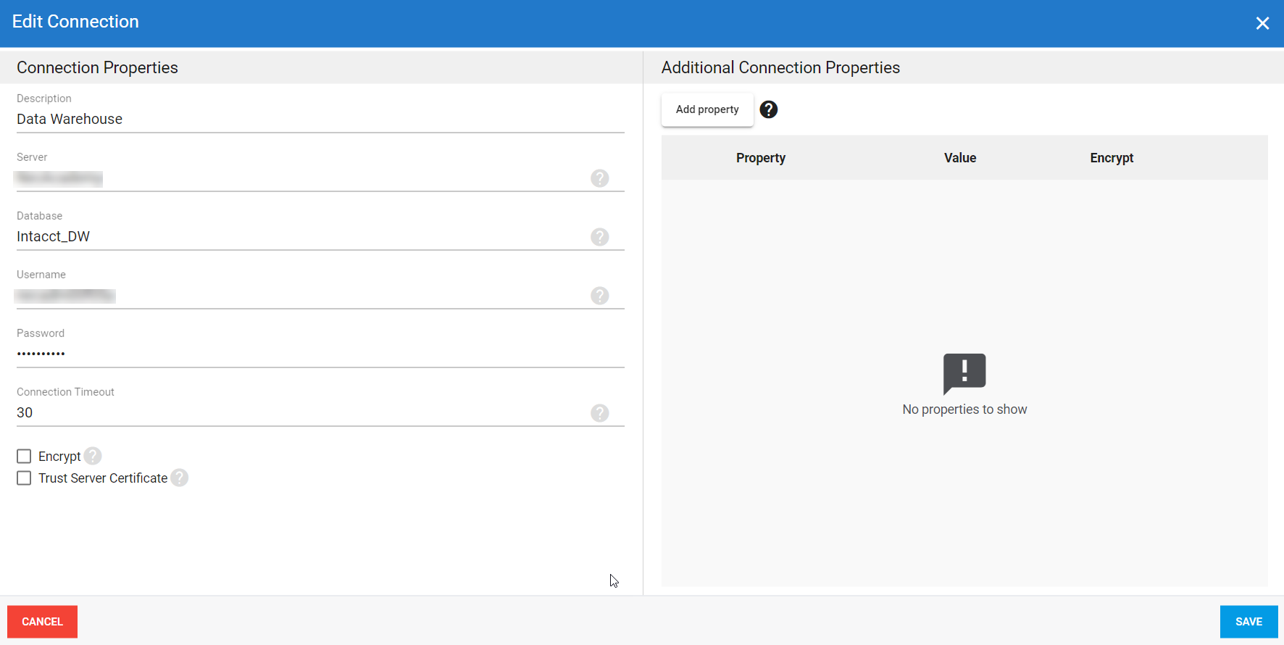This screenshot has width=1284, height=645.
Task: Click the Connection Timeout help icon
Action: [x=599, y=413]
